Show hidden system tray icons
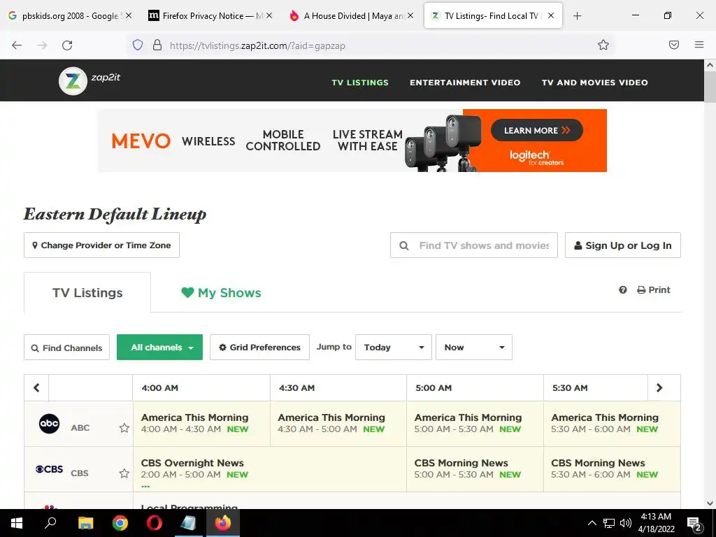The image size is (716, 537). point(592,523)
